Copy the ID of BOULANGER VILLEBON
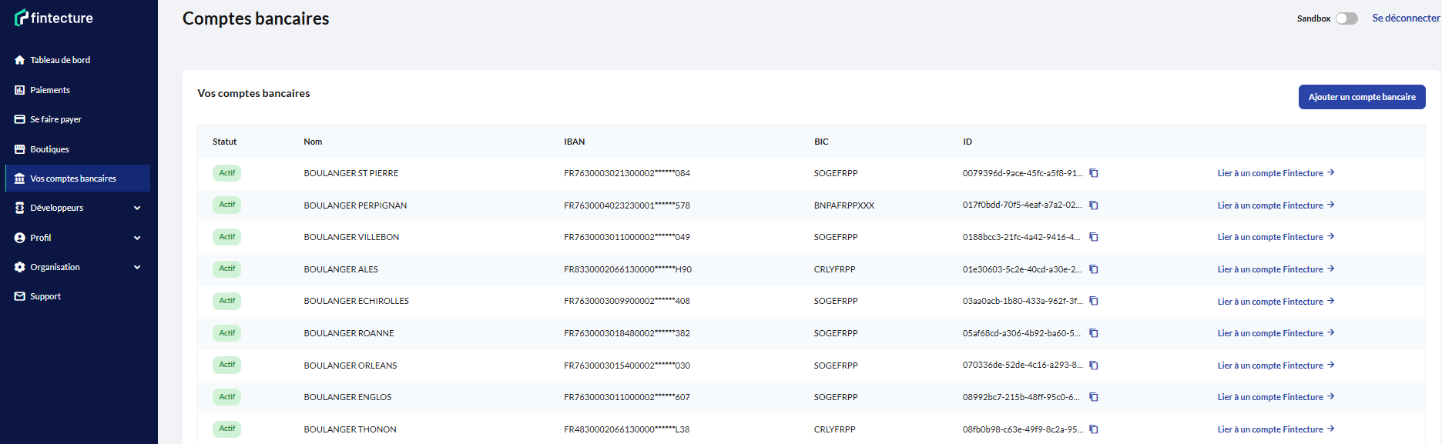 (1093, 237)
